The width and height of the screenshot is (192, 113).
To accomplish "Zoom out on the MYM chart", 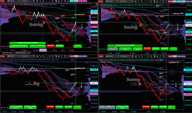I will [x=145, y=1].
